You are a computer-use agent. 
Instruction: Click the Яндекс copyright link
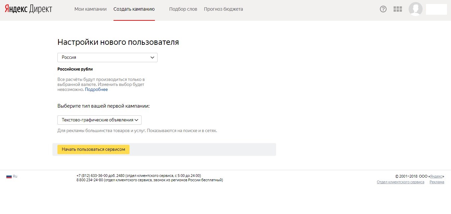(437, 176)
